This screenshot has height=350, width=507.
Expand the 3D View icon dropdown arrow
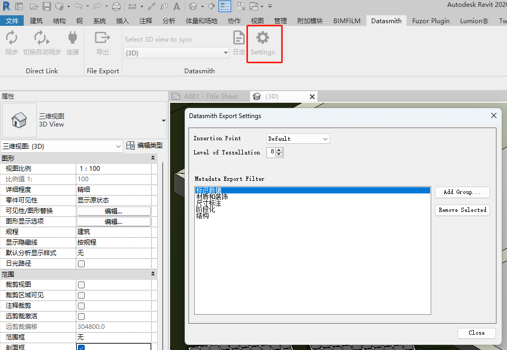pyautogui.click(x=202, y=6)
